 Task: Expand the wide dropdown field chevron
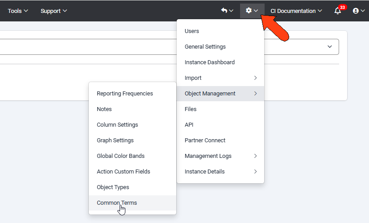[x=330, y=46]
